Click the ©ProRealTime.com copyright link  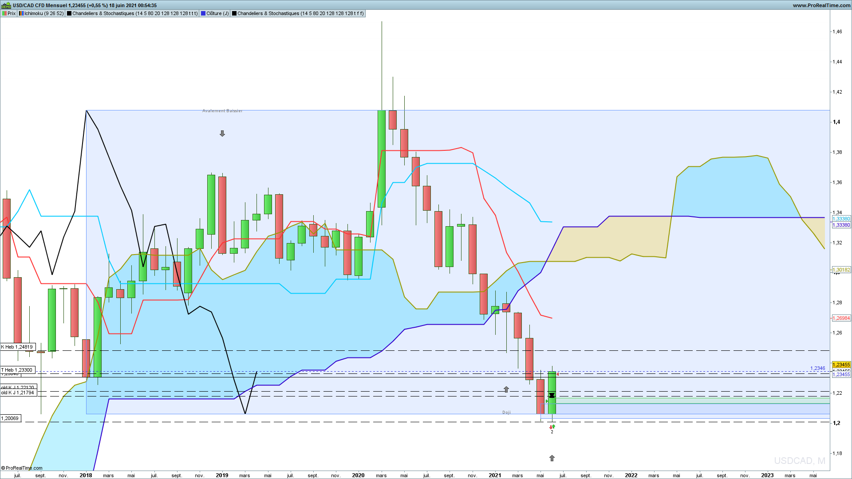(22, 468)
